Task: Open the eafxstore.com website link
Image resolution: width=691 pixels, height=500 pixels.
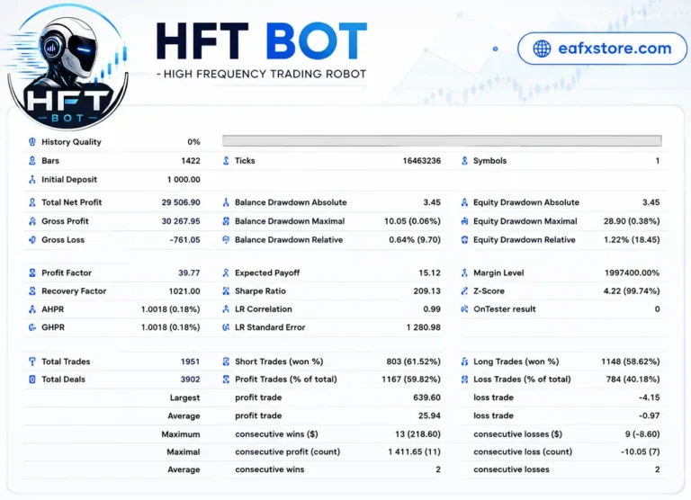Action: point(602,49)
